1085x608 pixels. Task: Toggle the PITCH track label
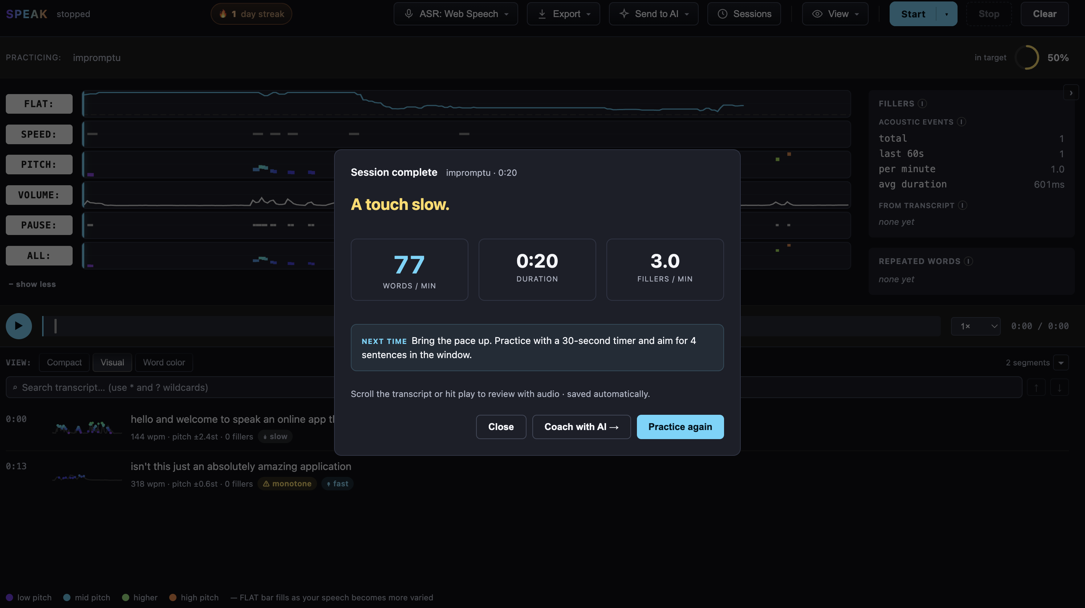point(39,164)
